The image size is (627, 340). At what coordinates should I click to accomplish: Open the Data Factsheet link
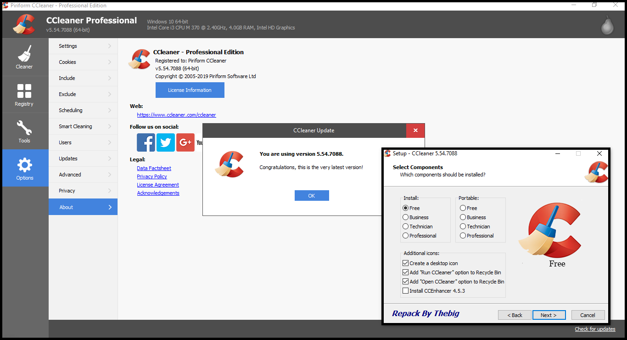tap(154, 168)
